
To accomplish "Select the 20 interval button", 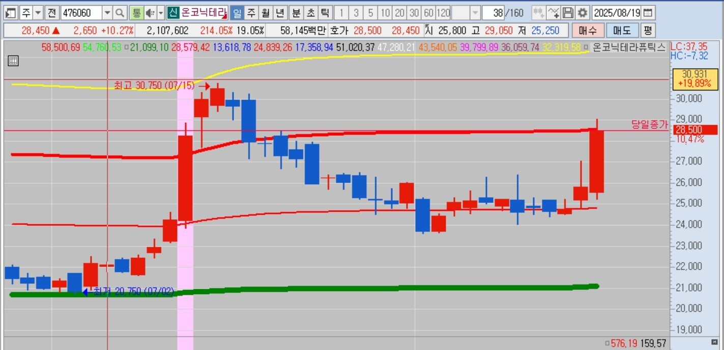I will coord(400,13).
